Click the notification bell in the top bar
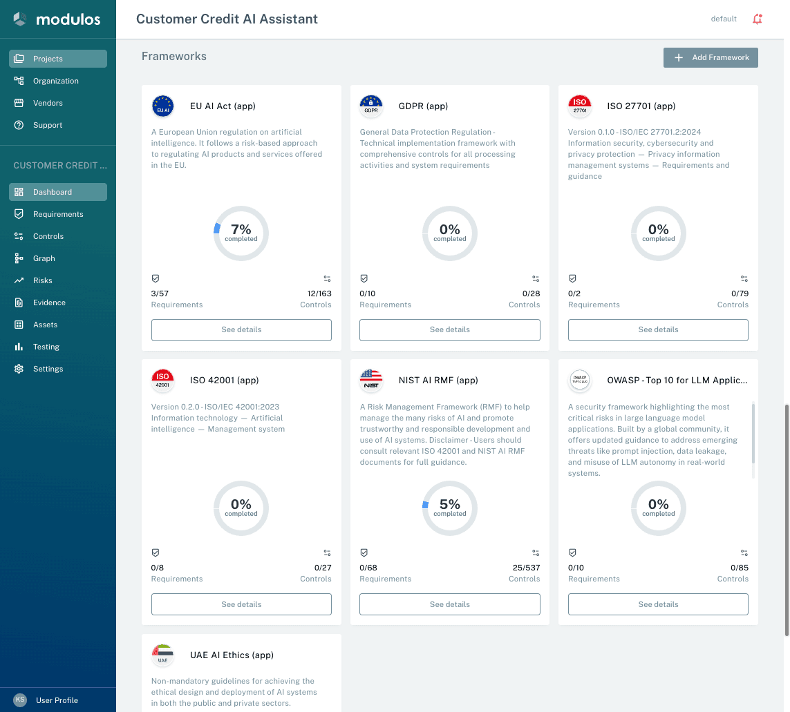This screenshot has width=790, height=712. (758, 19)
